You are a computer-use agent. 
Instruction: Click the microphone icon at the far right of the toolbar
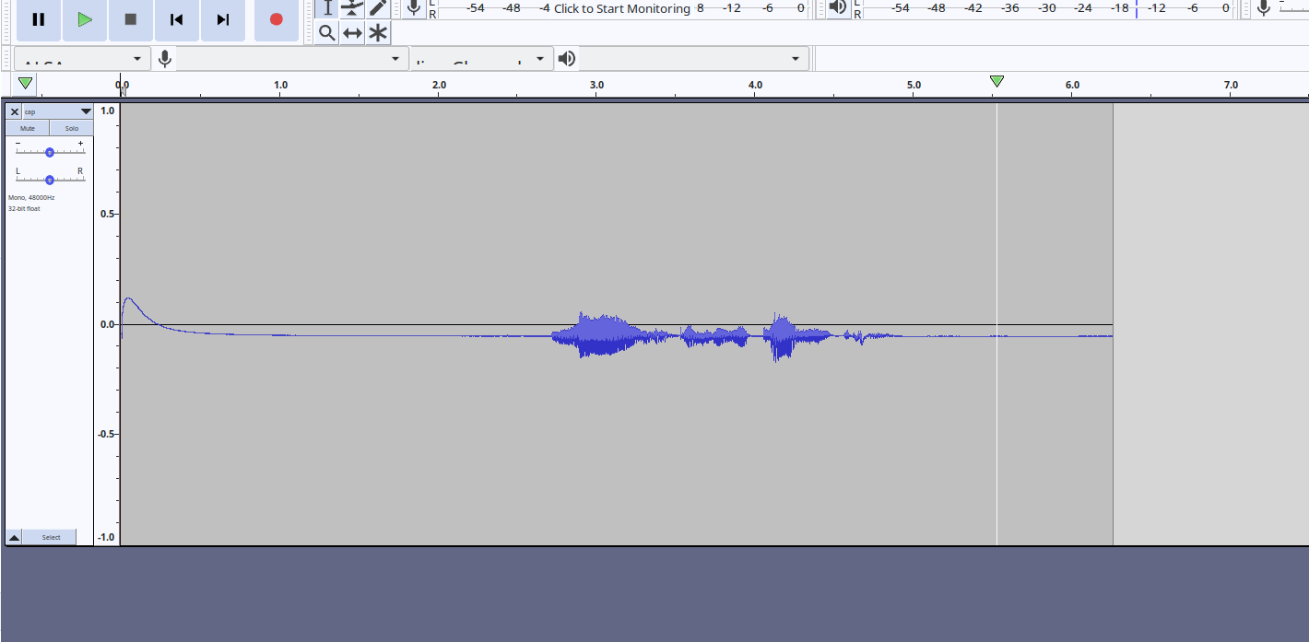coord(1264,8)
